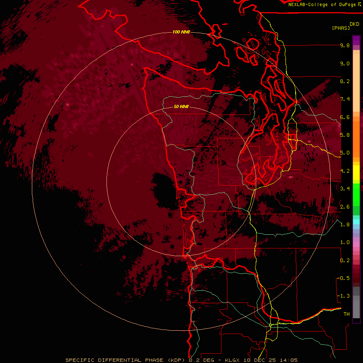Click the 9.0 legend value

[x=345, y=63]
